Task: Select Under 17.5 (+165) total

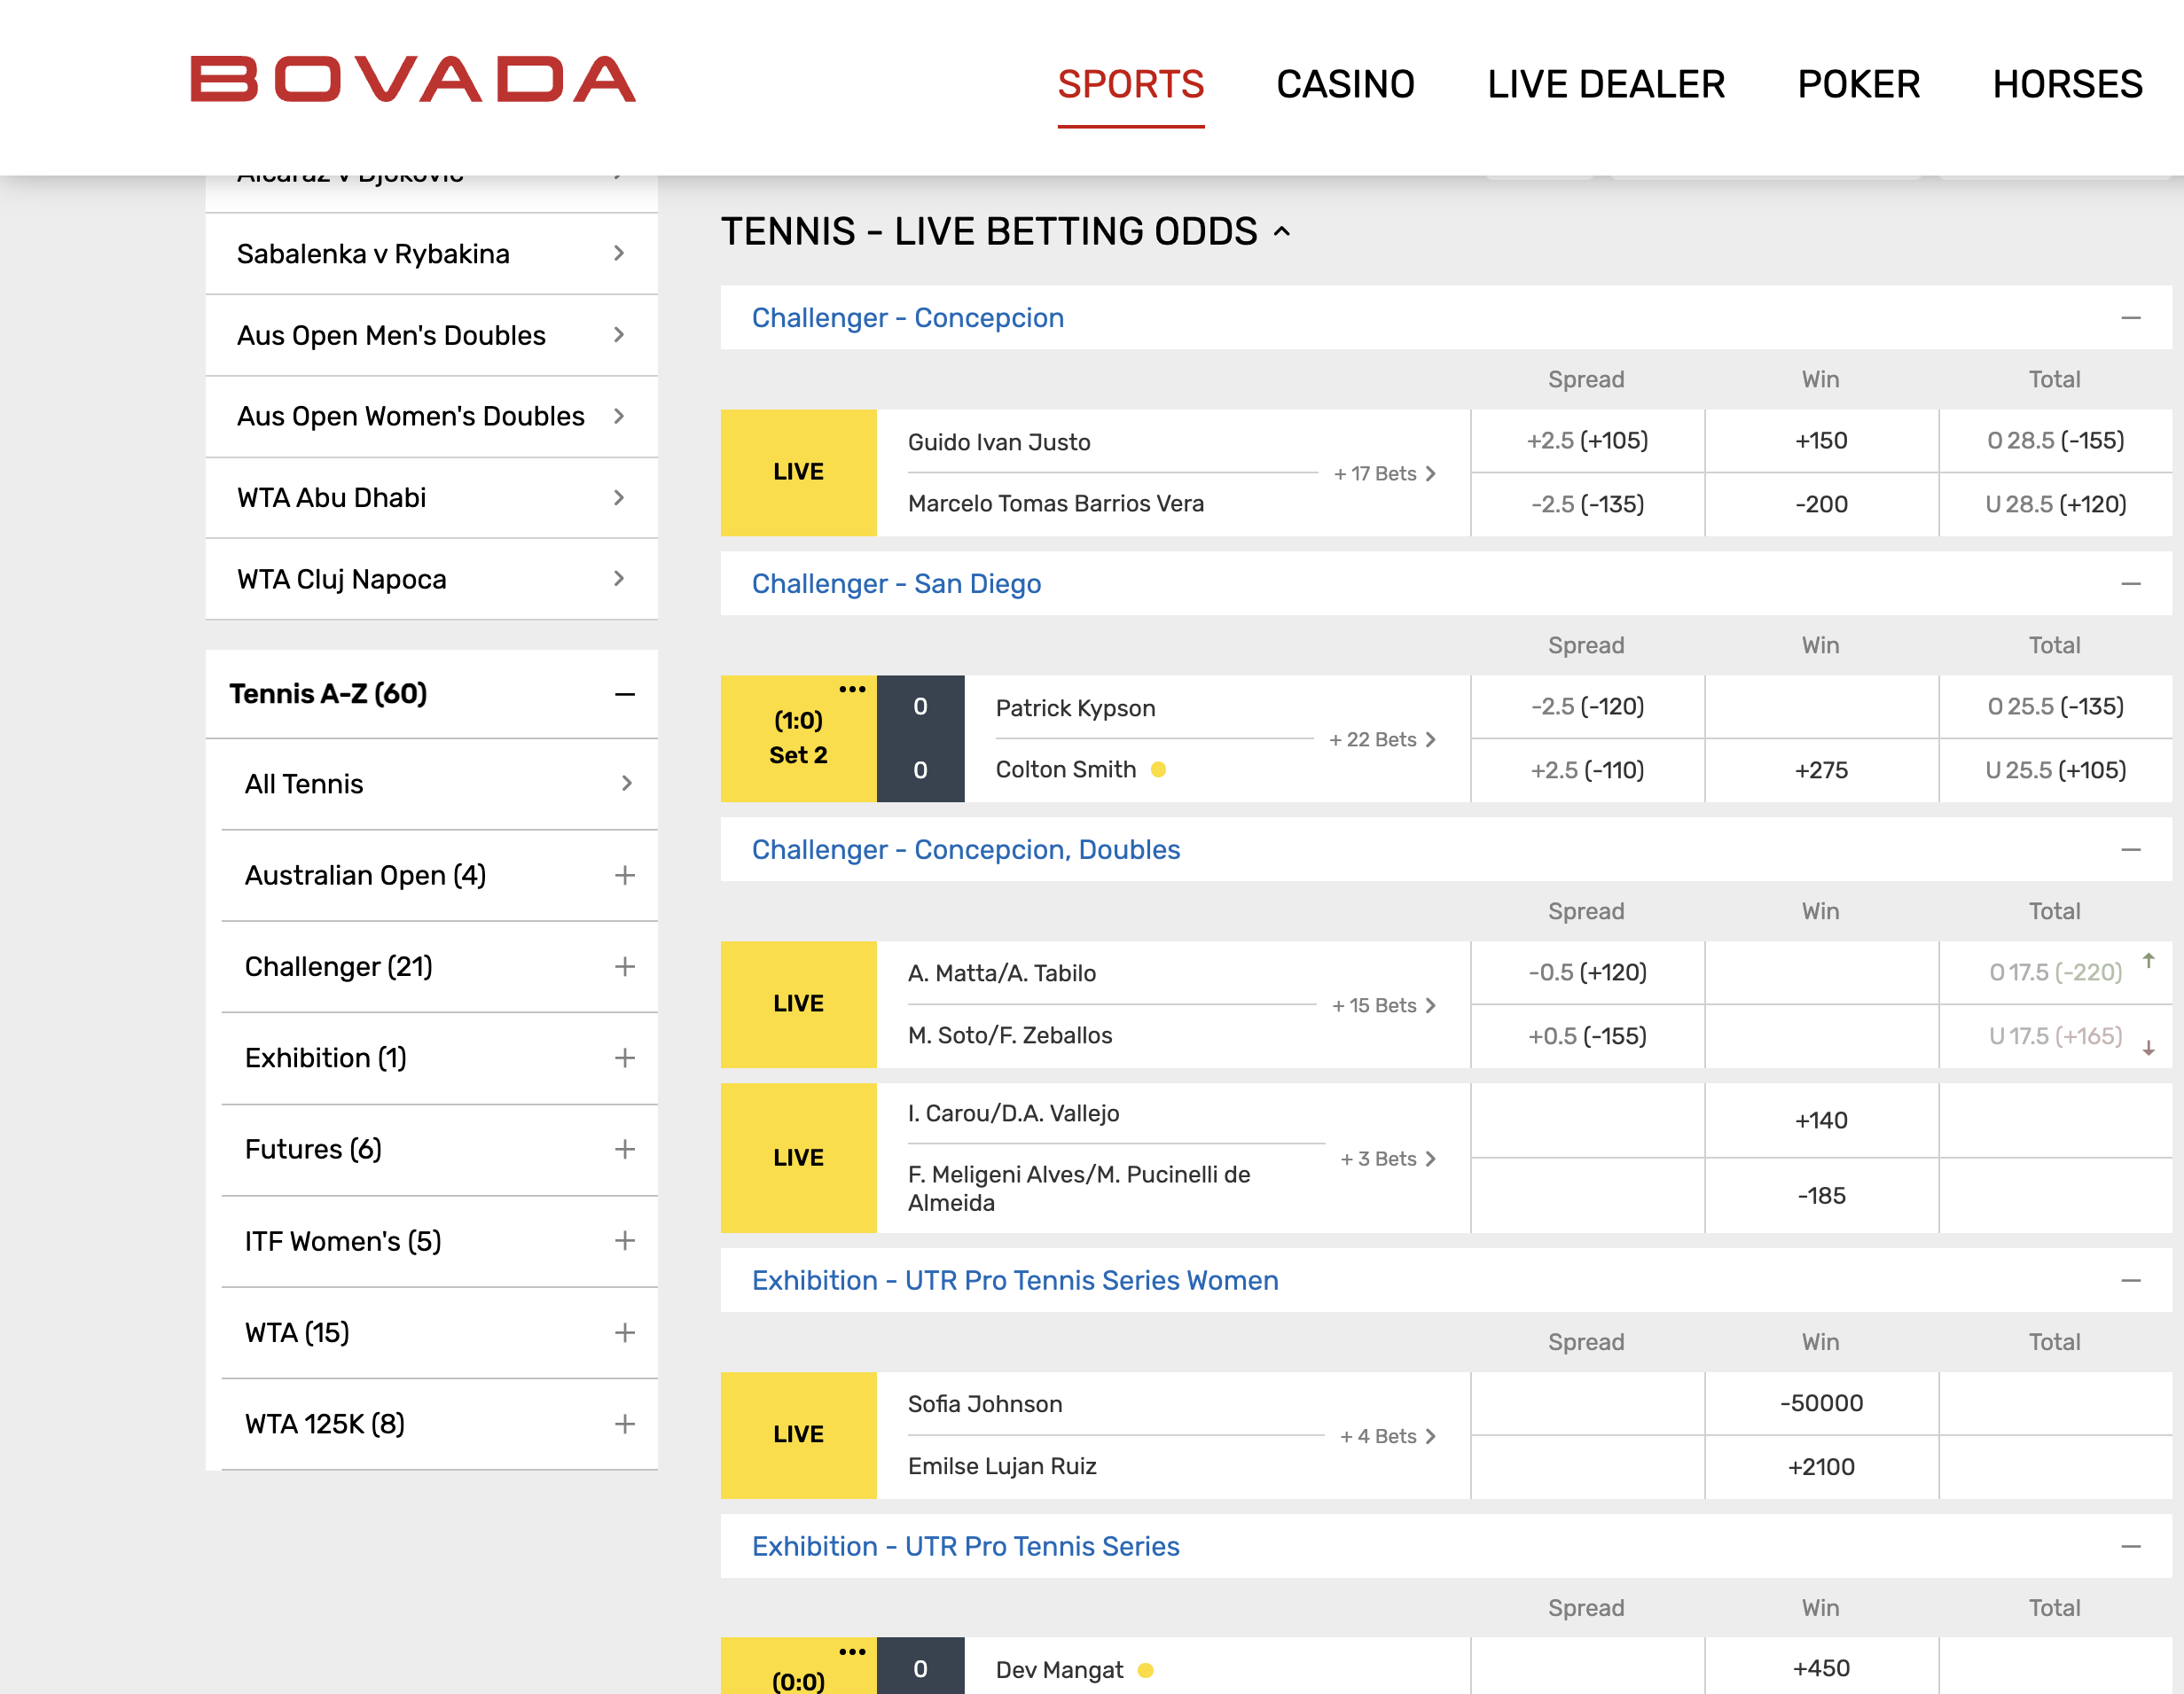Action: 2055,1036
